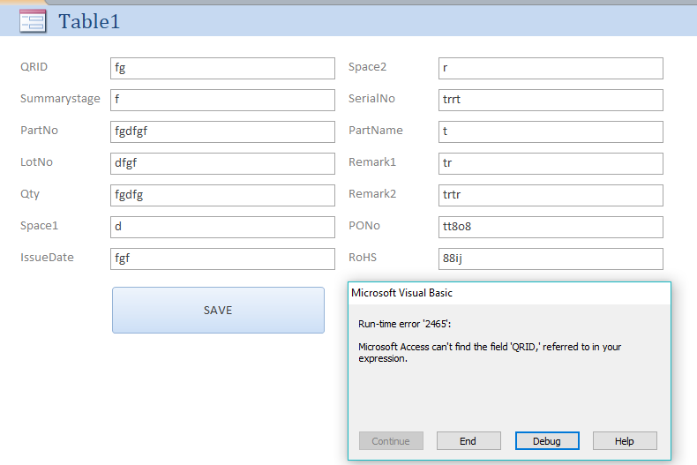The width and height of the screenshot is (697, 465).
Task: Click the Microsoft Visual Basic dialog title
Action: tap(401, 293)
